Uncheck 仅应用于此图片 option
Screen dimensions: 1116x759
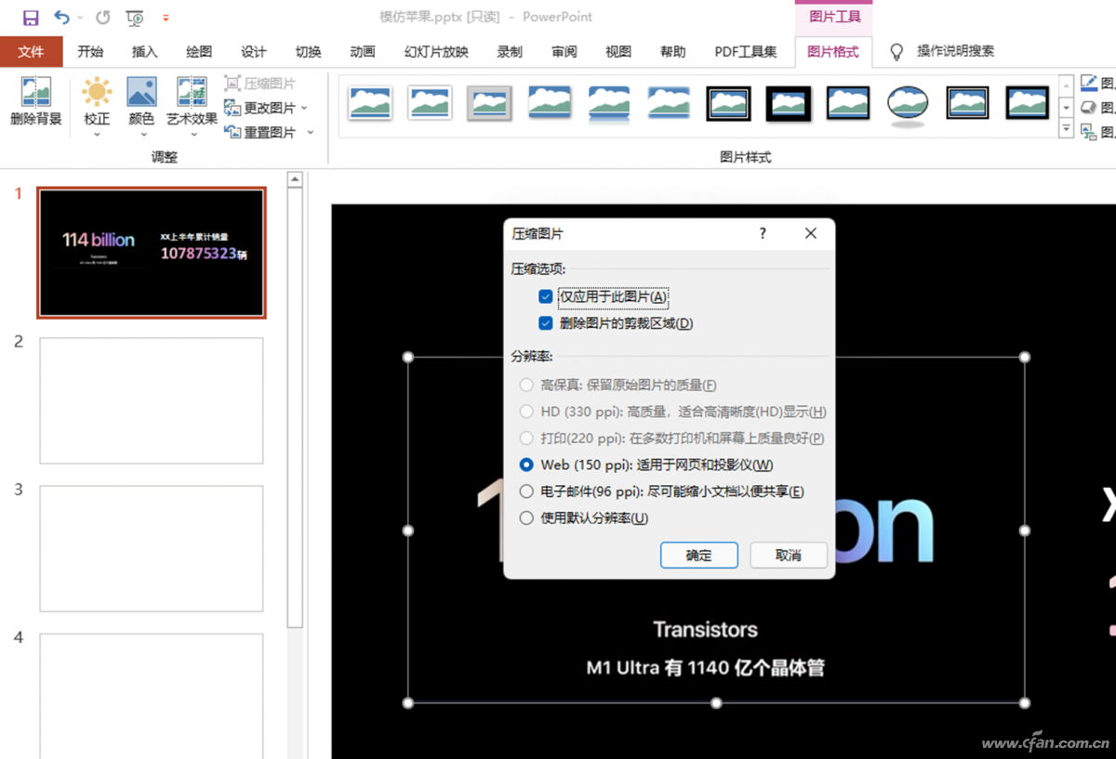click(x=546, y=296)
